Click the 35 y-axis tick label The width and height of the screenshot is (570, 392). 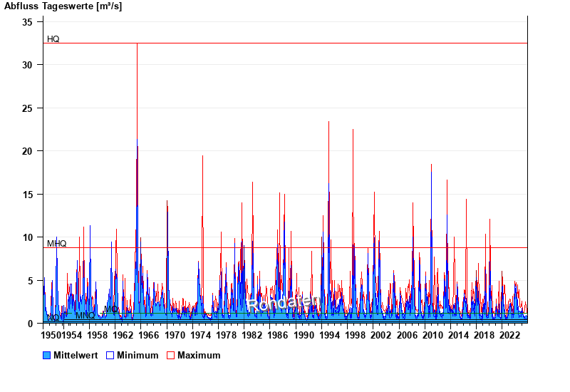coord(27,22)
